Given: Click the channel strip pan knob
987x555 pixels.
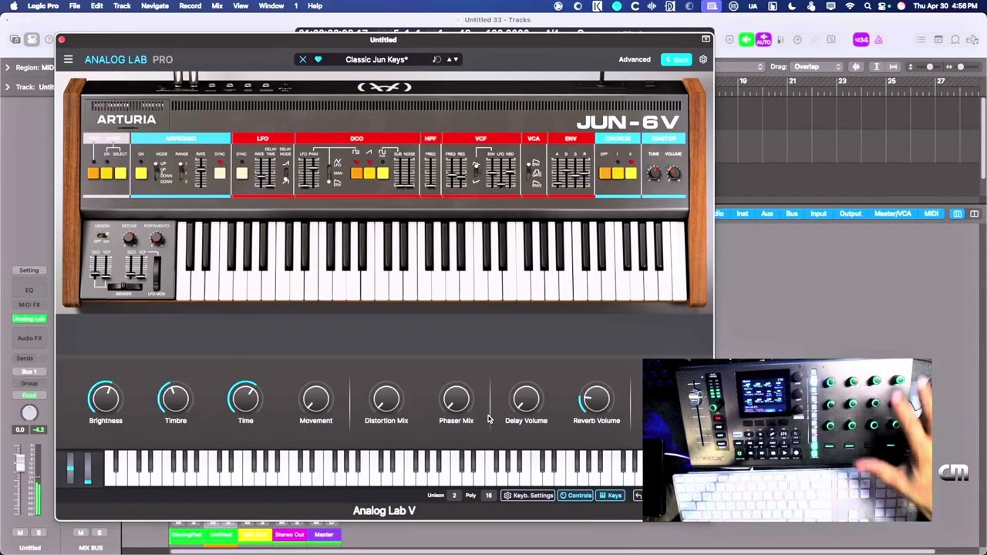Looking at the screenshot, I should pyautogui.click(x=29, y=414).
